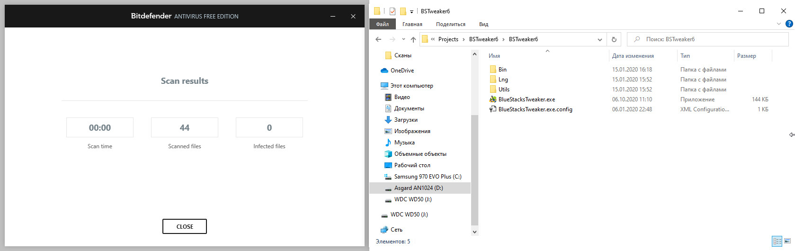Select Этот компьютер in the navigation tree
Image resolution: width=795 pixels, height=251 pixels.
[411, 86]
